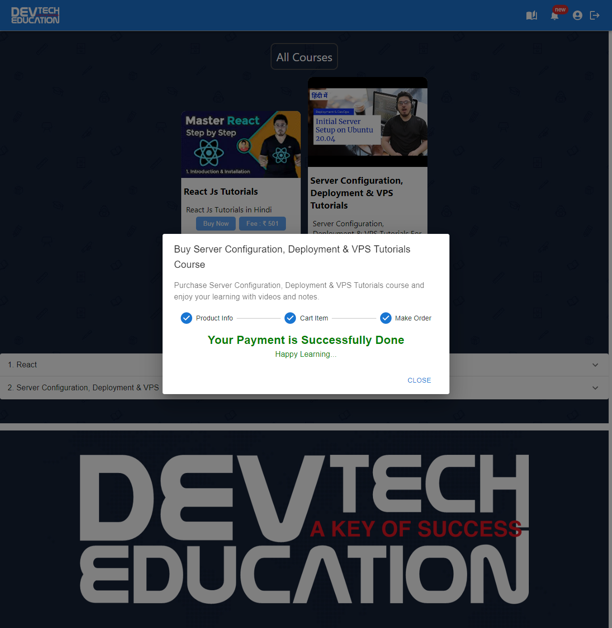Click 'React Js Tutorials in Hindi' description

229,209
